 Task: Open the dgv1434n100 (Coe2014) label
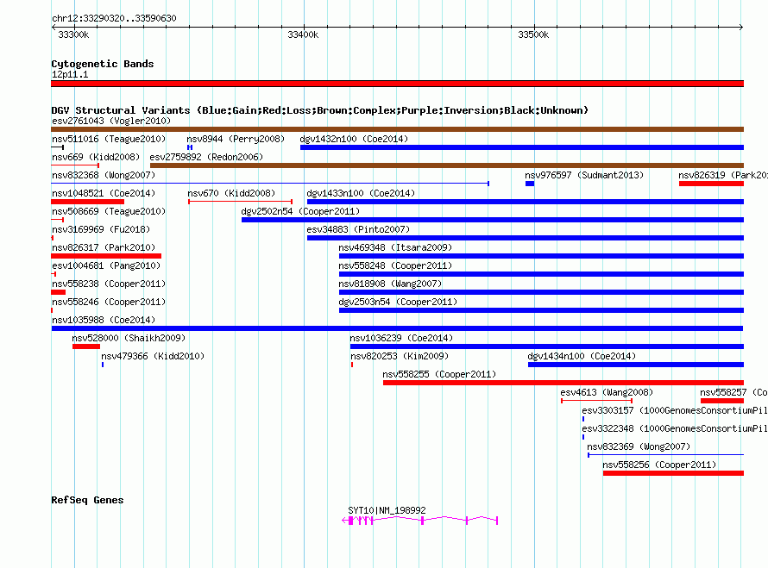tap(582, 356)
